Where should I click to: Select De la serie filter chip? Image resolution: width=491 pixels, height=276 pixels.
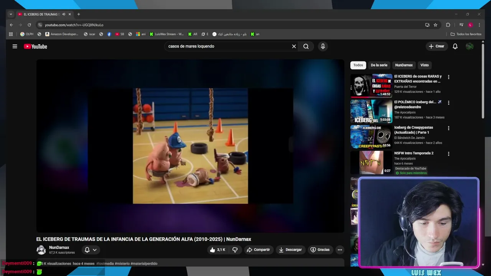point(379,65)
